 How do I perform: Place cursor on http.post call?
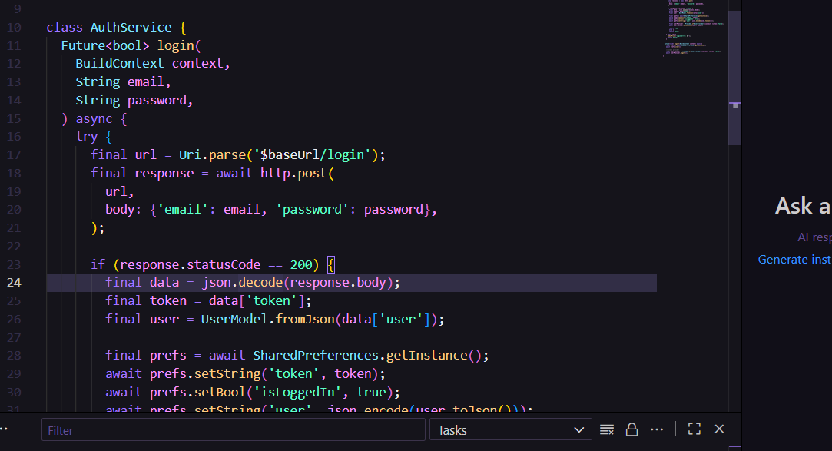(293, 174)
